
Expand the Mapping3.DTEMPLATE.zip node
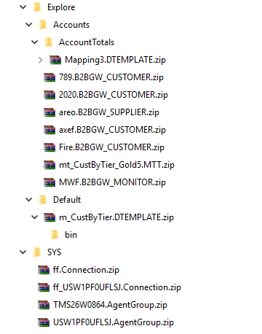41,60
